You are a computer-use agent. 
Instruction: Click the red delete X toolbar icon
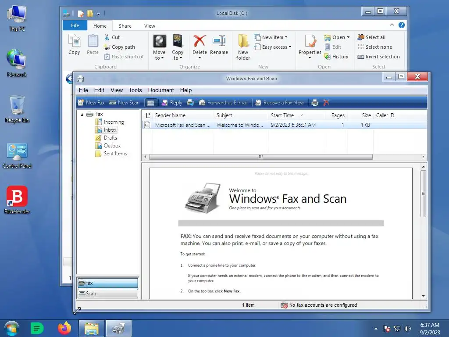coord(326,103)
